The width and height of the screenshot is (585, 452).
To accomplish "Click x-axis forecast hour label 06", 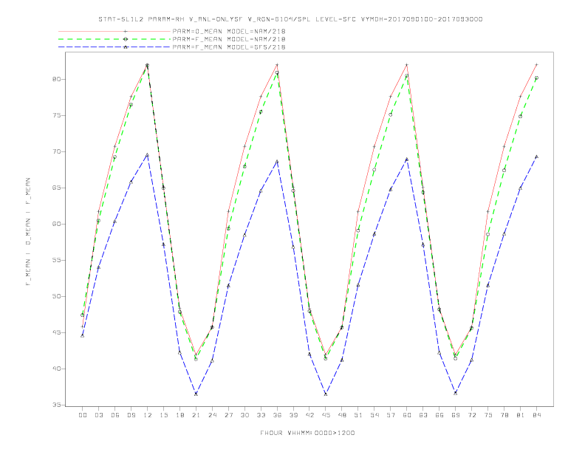I will [x=115, y=416].
